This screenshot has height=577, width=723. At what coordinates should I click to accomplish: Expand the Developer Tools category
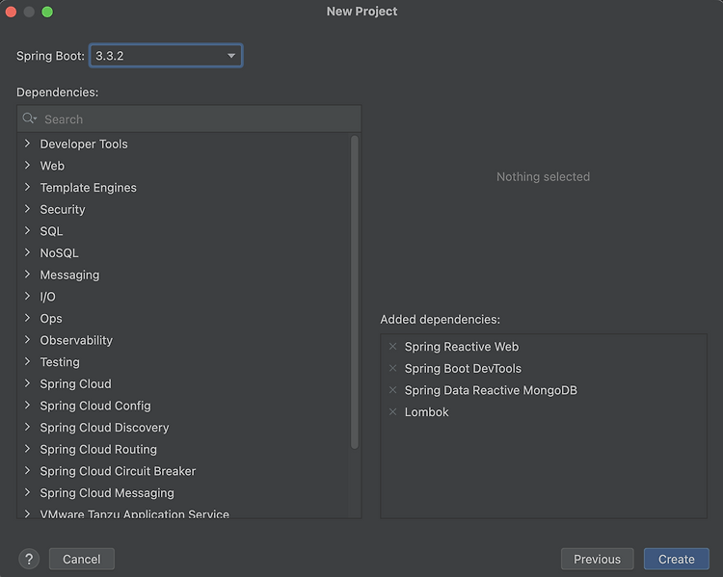coord(27,144)
